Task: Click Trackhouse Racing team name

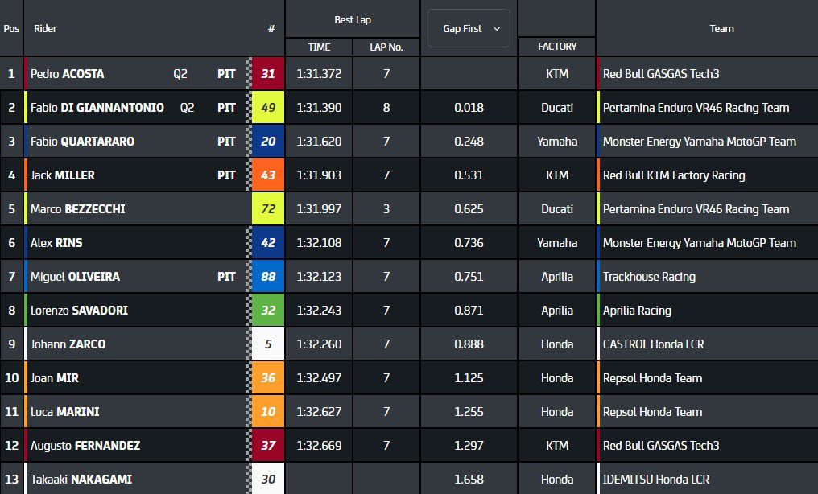Action: click(x=649, y=277)
